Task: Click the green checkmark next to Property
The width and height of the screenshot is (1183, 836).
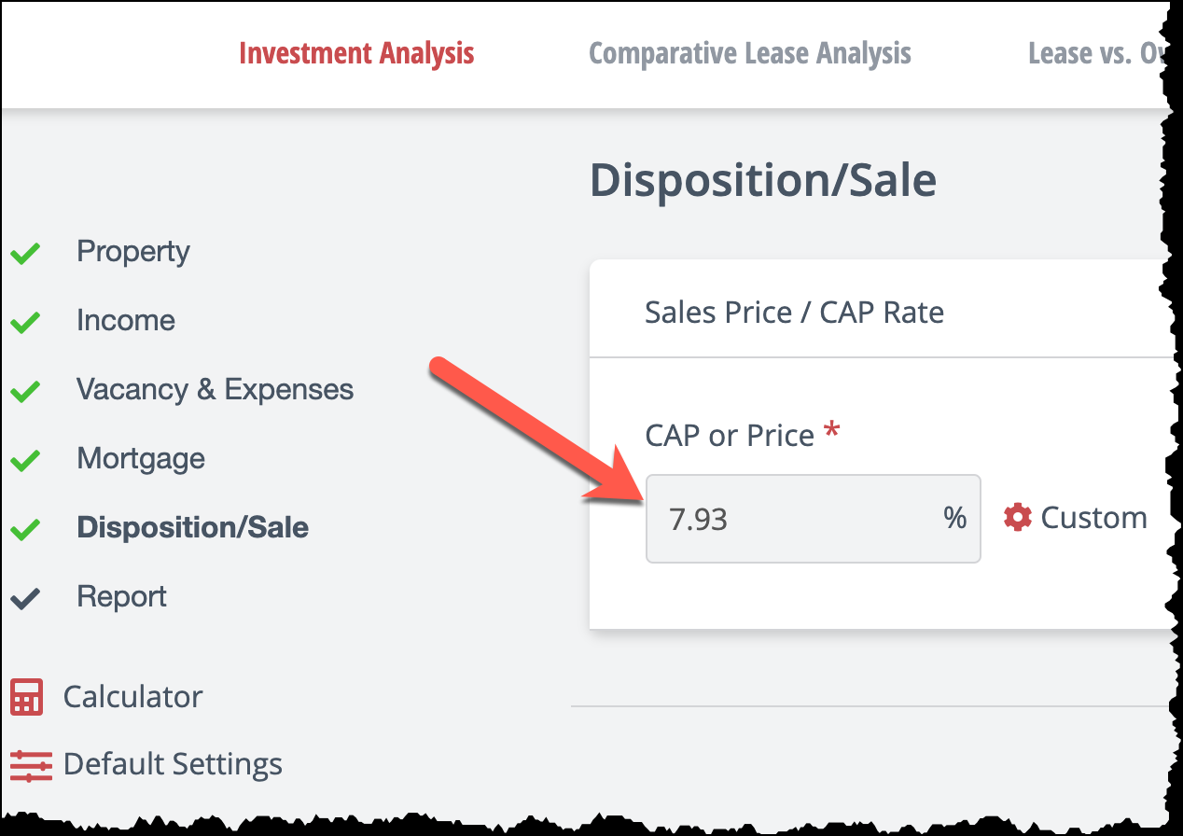Action: pyautogui.click(x=25, y=252)
